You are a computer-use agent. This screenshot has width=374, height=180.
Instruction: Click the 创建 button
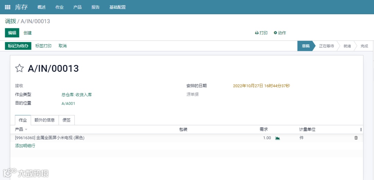coord(28,33)
